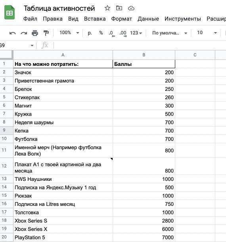The height and width of the screenshot is (242, 226).
Task: Expand the name box dropdown arrow
Action: [x=32, y=46]
